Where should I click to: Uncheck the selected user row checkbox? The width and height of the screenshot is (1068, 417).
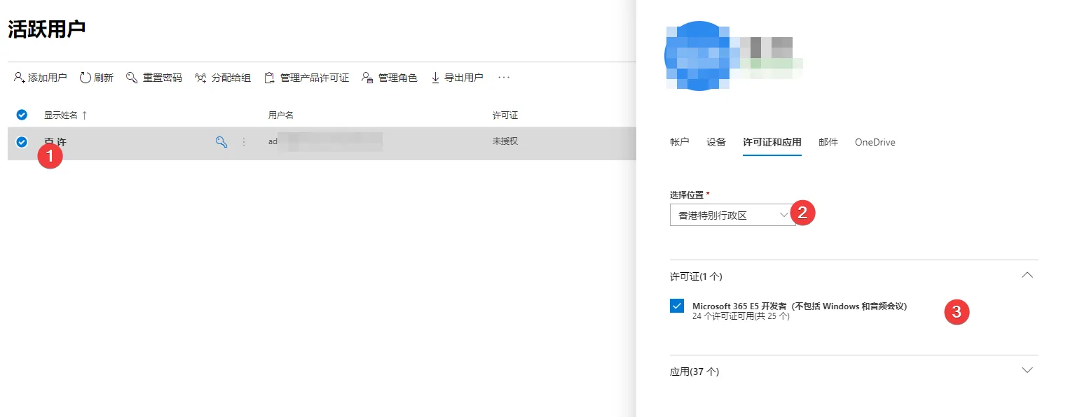pyautogui.click(x=22, y=142)
